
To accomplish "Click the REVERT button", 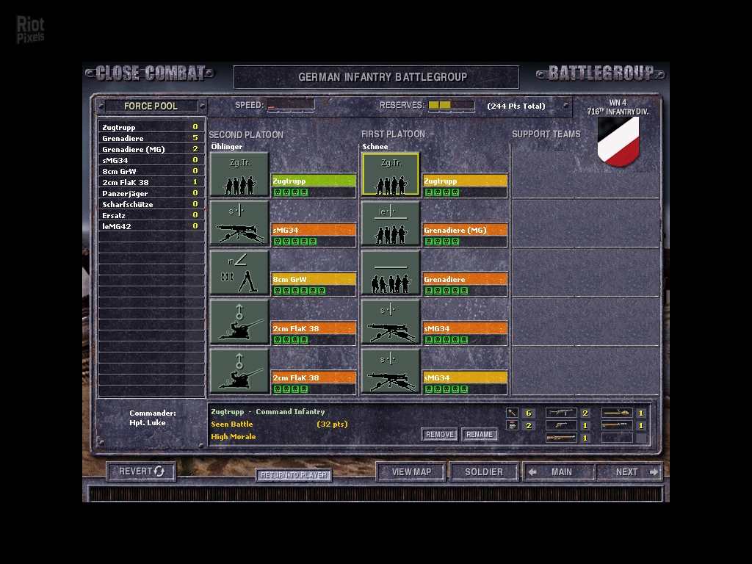I will (142, 471).
